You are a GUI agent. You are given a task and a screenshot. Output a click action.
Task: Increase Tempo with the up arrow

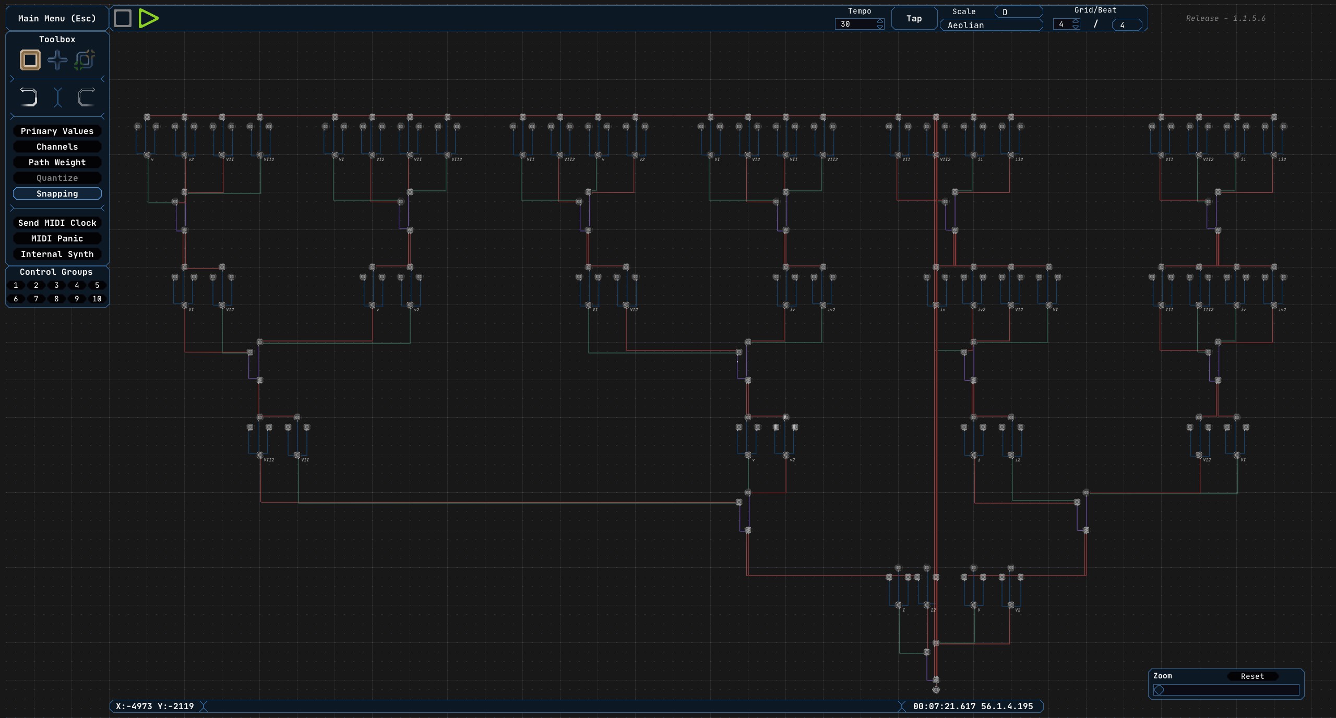880,21
